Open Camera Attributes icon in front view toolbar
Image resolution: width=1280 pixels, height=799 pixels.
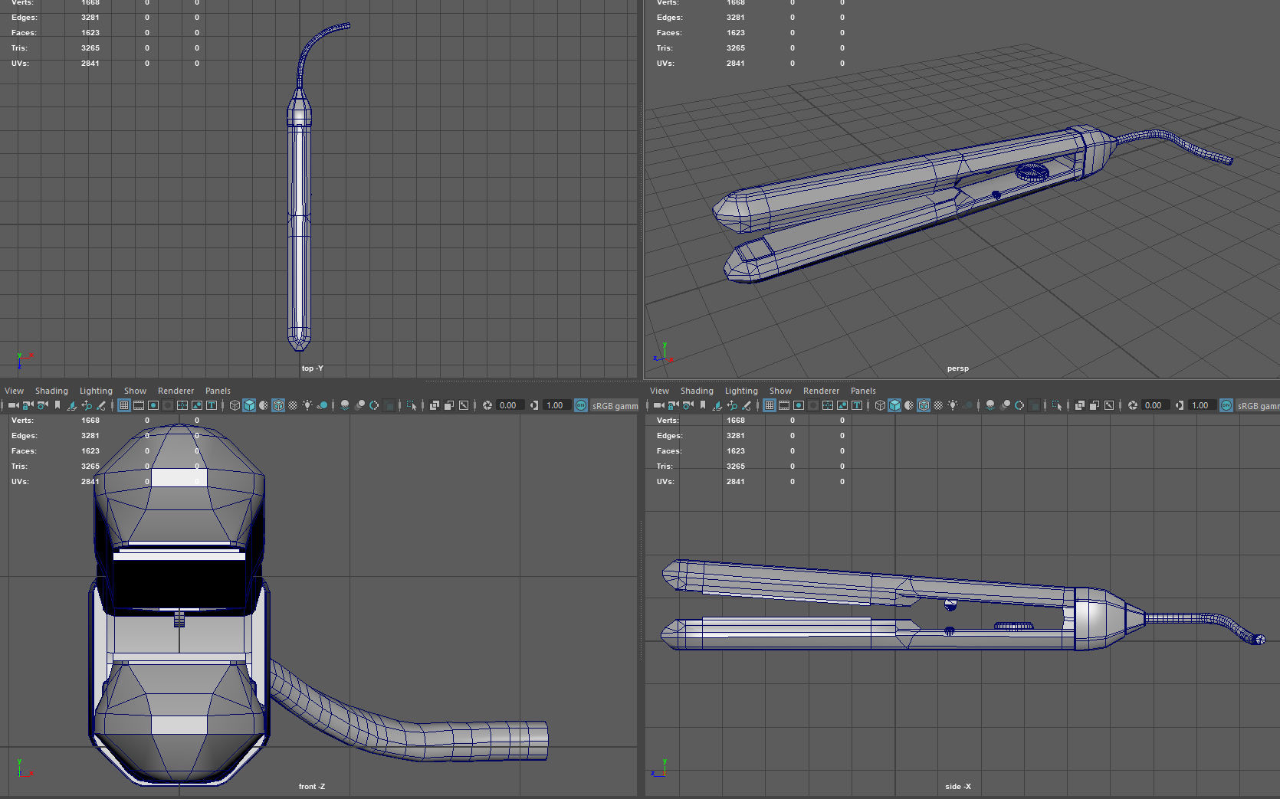tap(43, 405)
